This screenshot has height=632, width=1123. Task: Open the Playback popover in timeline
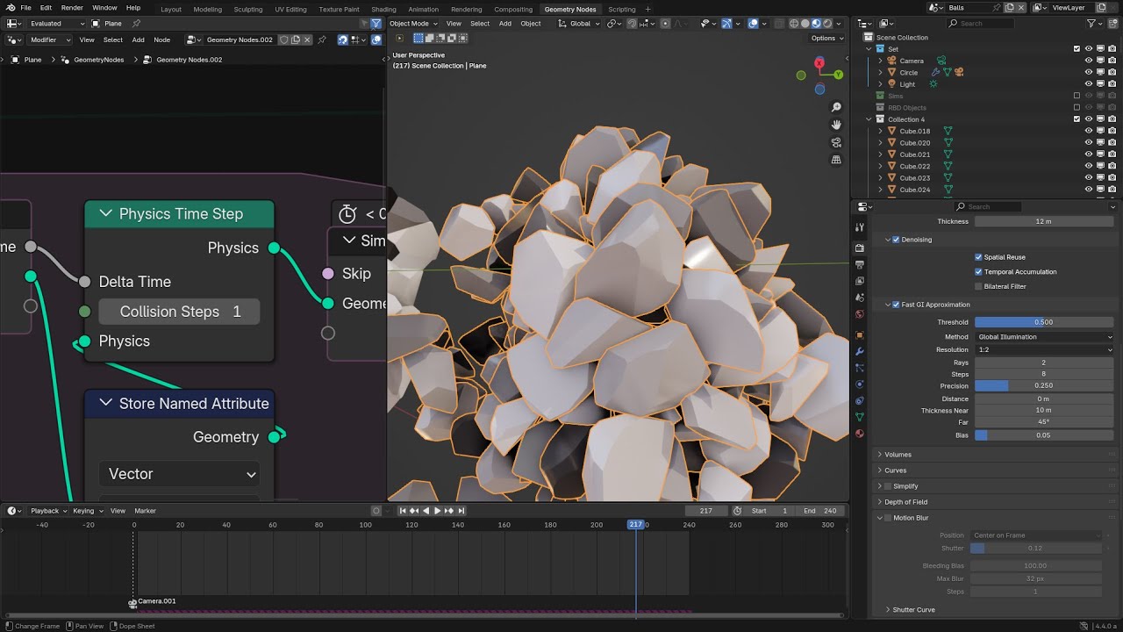point(45,511)
